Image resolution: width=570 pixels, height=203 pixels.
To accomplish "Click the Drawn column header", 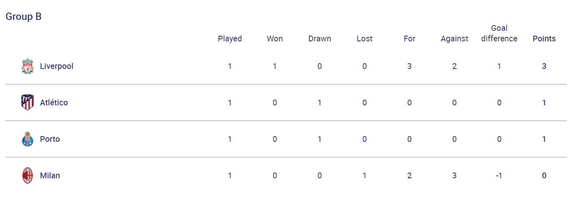I will [320, 38].
